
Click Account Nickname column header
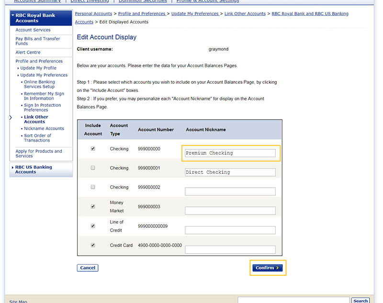pyautogui.click(x=206, y=130)
